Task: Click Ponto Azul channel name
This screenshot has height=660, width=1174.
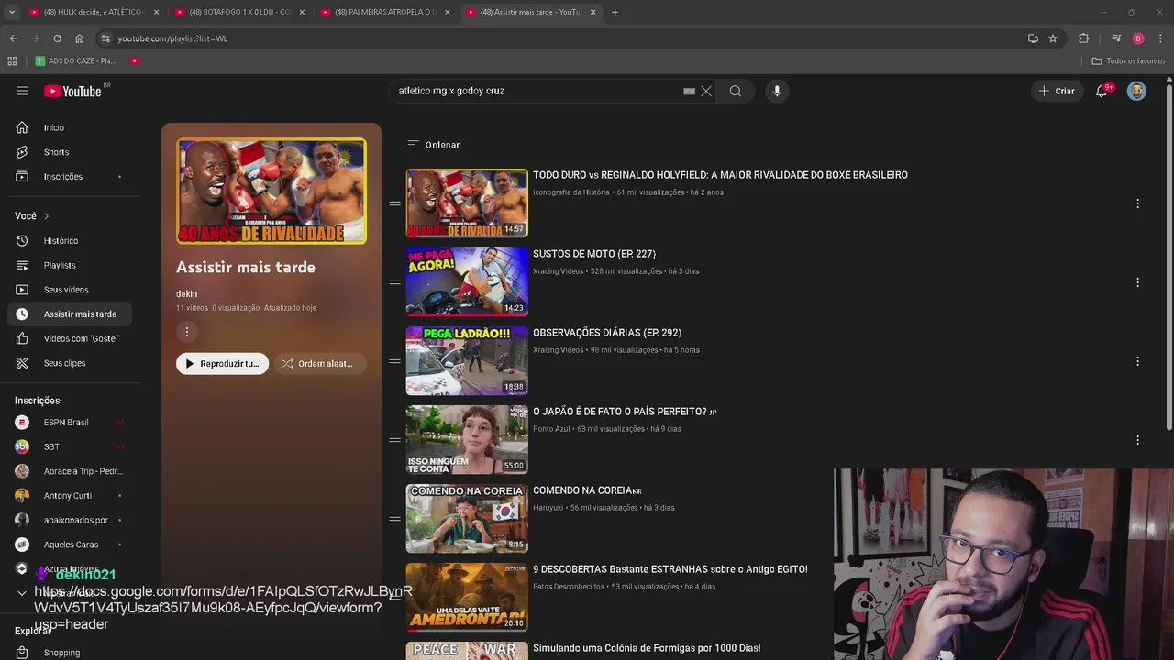Action: pyautogui.click(x=551, y=429)
